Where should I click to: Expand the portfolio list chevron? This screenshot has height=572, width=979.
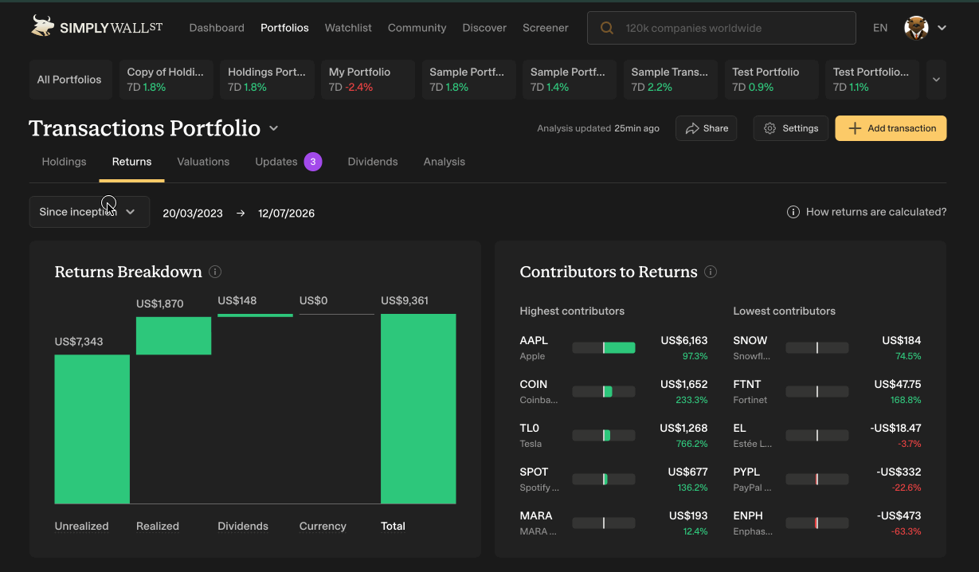coord(936,80)
